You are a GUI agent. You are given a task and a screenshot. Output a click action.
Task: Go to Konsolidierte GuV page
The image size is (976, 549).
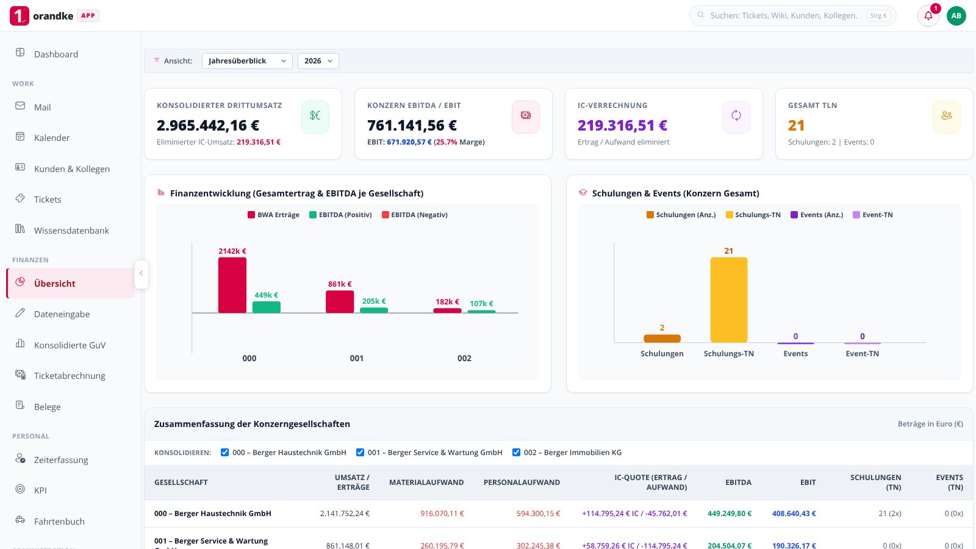tap(71, 345)
